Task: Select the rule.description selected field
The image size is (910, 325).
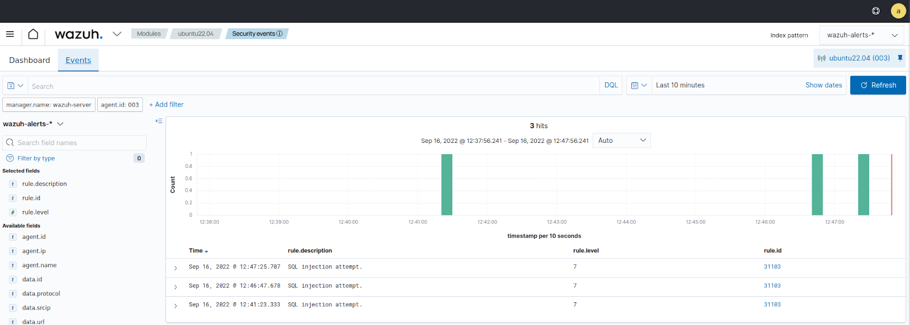Action: (x=44, y=184)
